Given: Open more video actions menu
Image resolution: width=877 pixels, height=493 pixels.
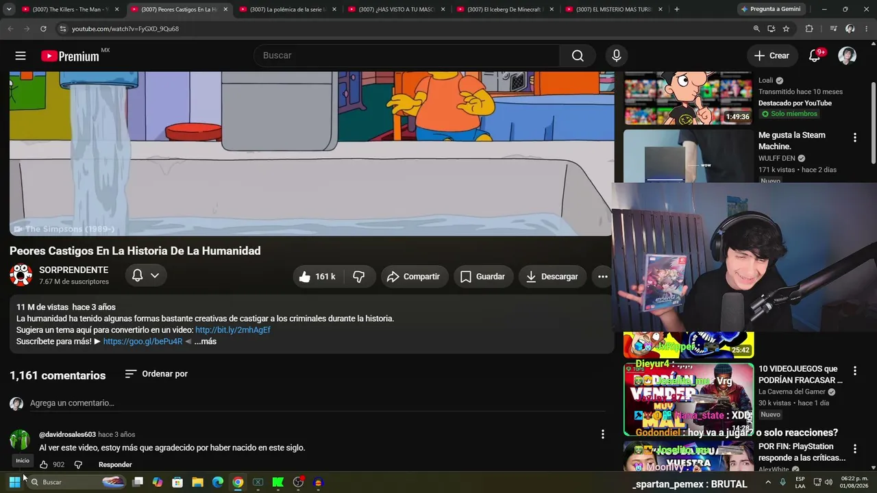Looking at the screenshot, I should click(603, 277).
